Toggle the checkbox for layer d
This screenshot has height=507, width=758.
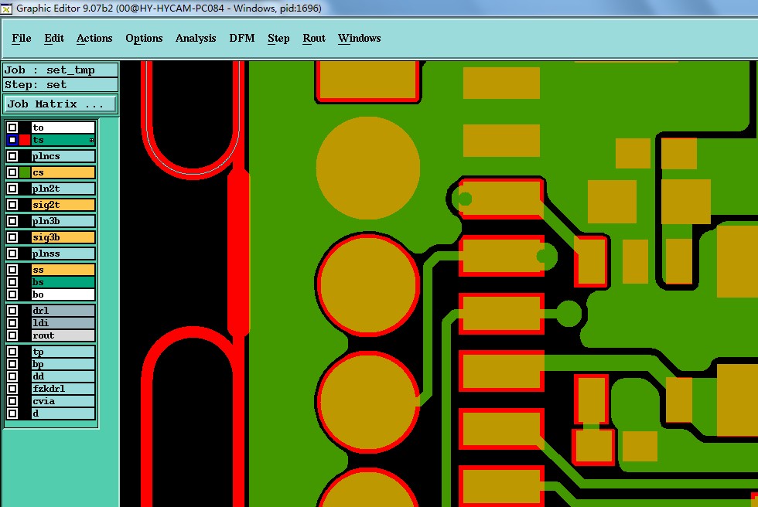click(12, 413)
